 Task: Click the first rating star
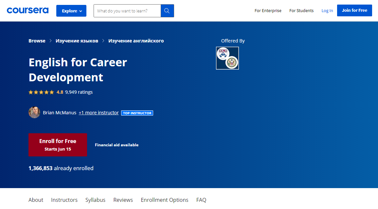coord(31,92)
